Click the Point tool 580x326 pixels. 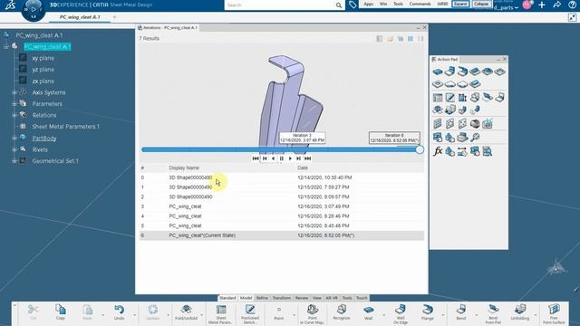pyautogui.click(x=279, y=312)
